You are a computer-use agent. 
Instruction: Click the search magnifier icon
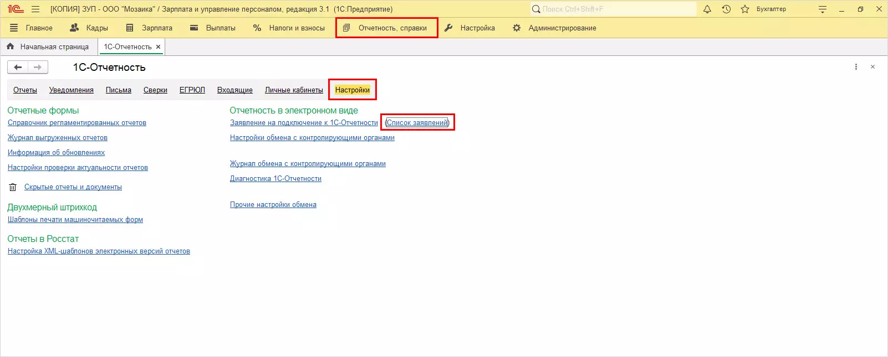[x=536, y=9]
